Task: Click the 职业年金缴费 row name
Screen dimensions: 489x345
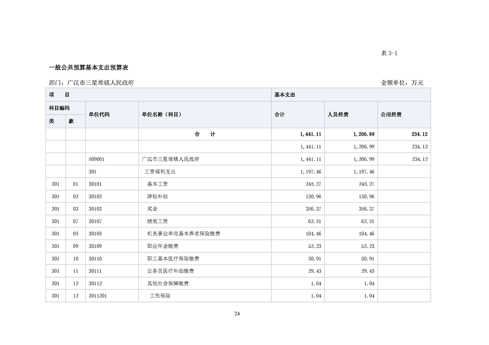Action: tap(163, 246)
